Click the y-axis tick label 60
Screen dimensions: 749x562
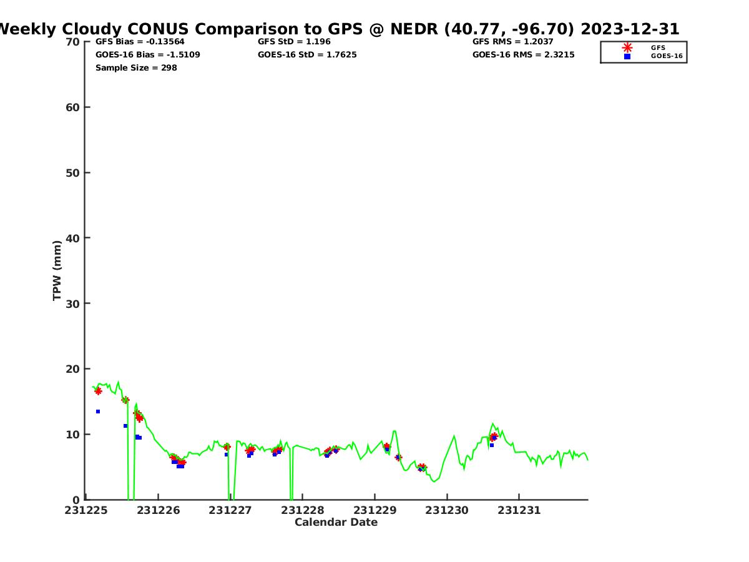pos(73,107)
